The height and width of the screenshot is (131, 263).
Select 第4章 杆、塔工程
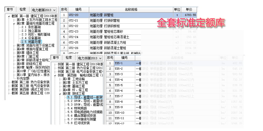(75, 90)
